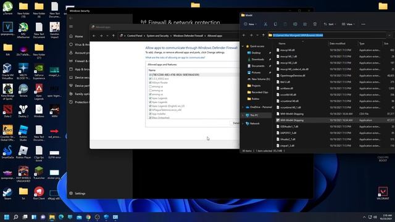Select Family options in Windows Security sidebar
The height and width of the screenshot is (222, 395).
[78, 94]
